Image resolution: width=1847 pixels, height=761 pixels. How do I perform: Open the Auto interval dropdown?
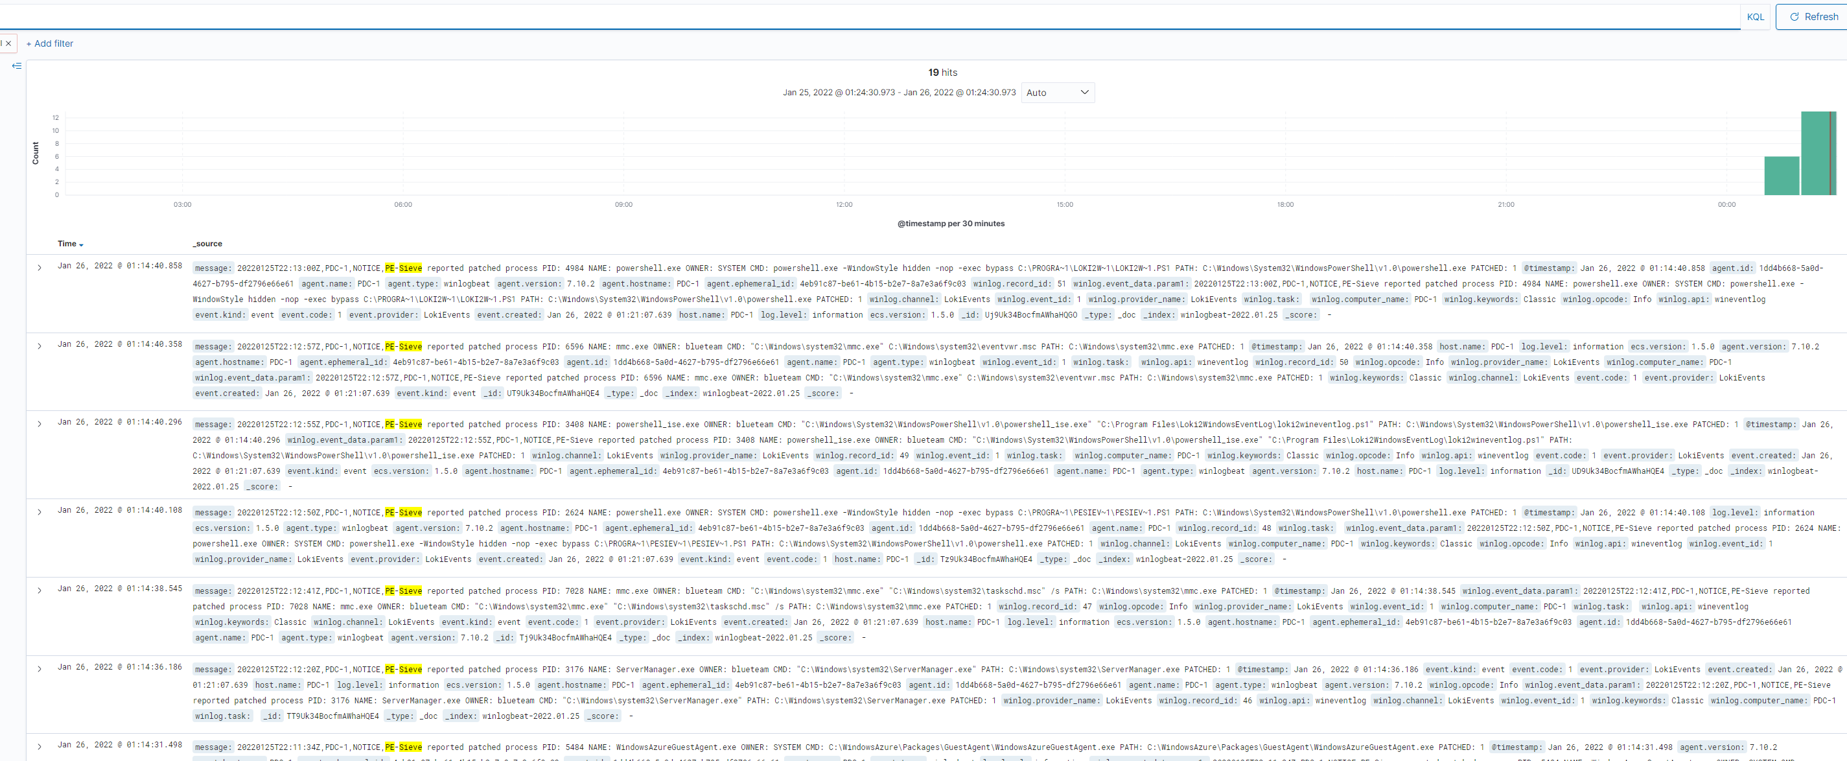(1057, 93)
